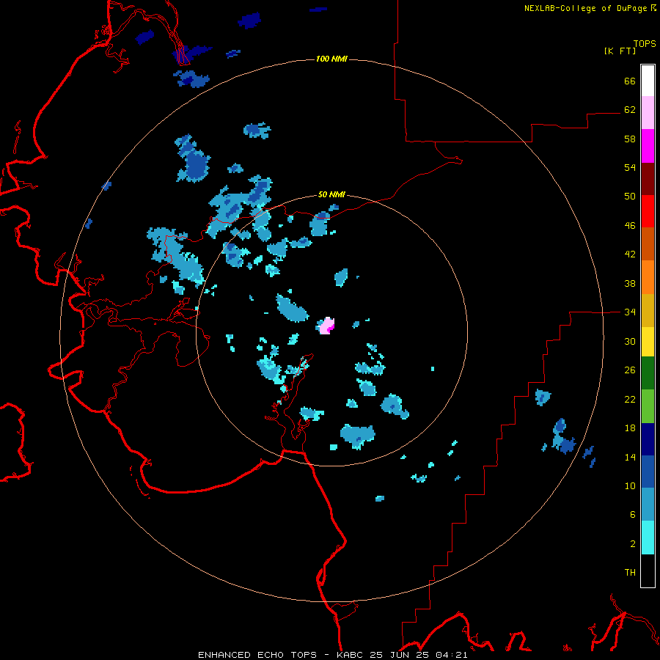Image resolution: width=660 pixels, height=660 pixels.
Task: Click the bright yellow scale swatch
Action: [648, 342]
